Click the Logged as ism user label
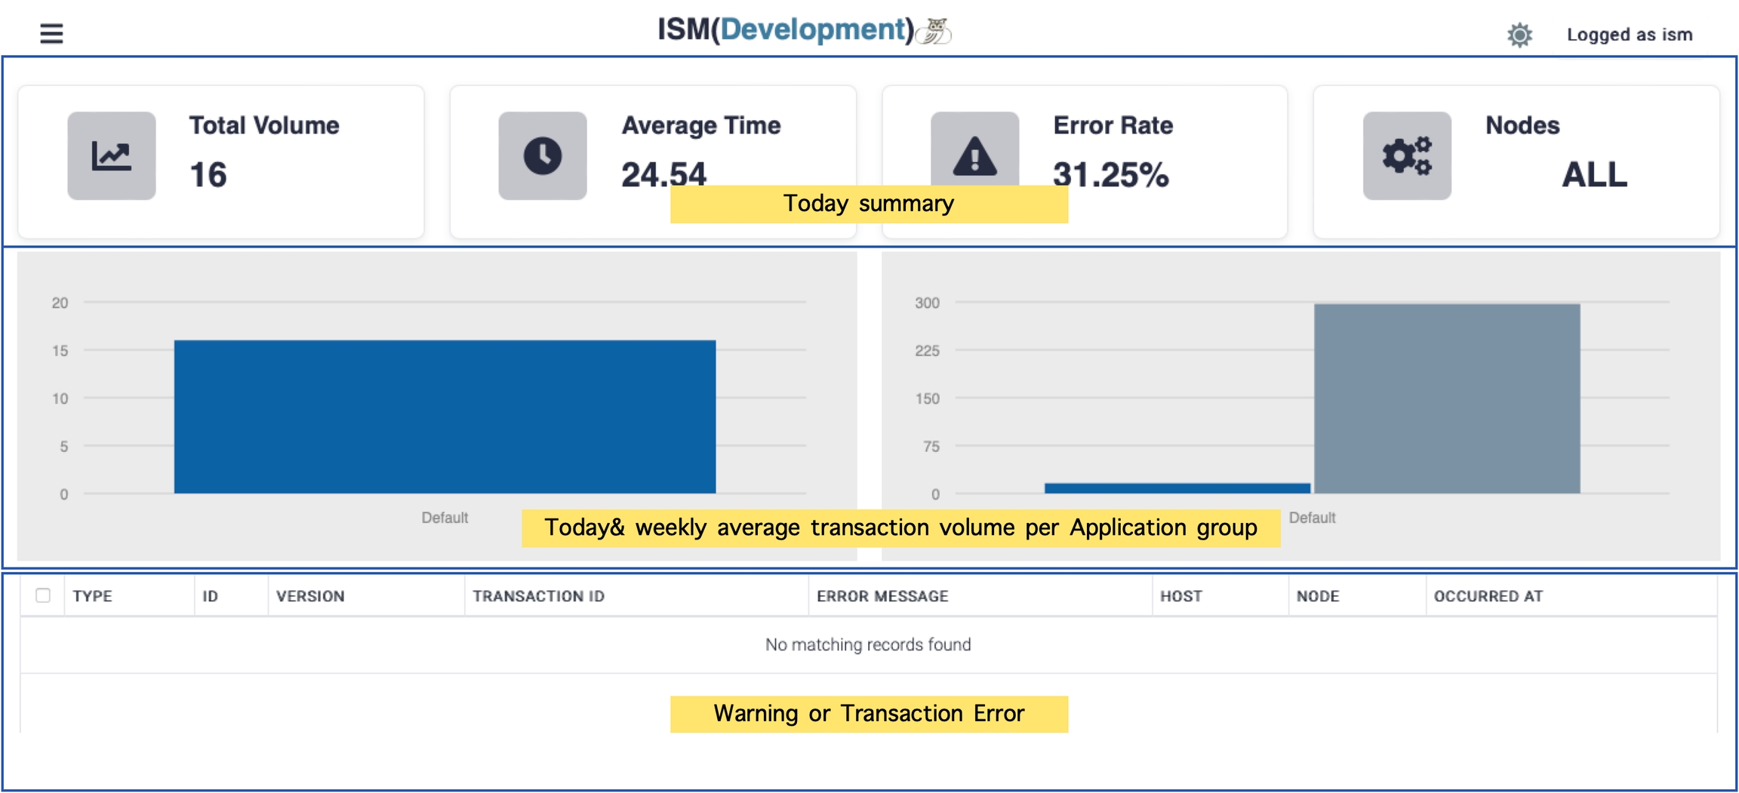Viewport: 1739px width, 793px height. 1629,35
